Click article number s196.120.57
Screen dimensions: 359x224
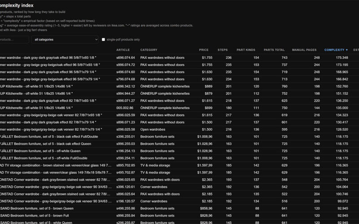coord(126,201)
